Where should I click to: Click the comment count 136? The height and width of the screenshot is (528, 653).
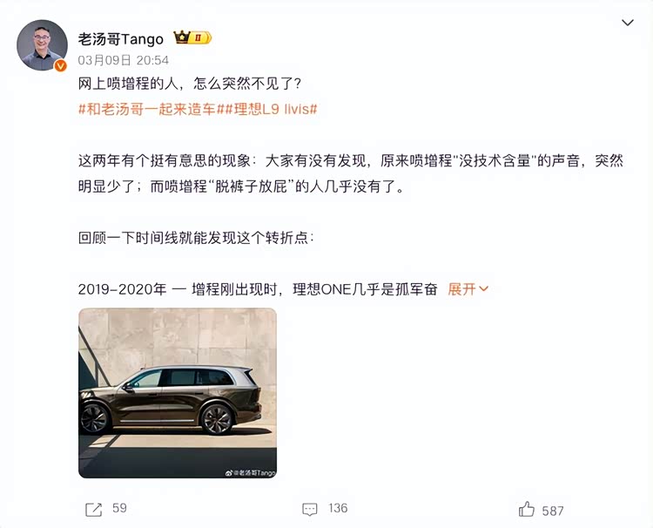338,508
